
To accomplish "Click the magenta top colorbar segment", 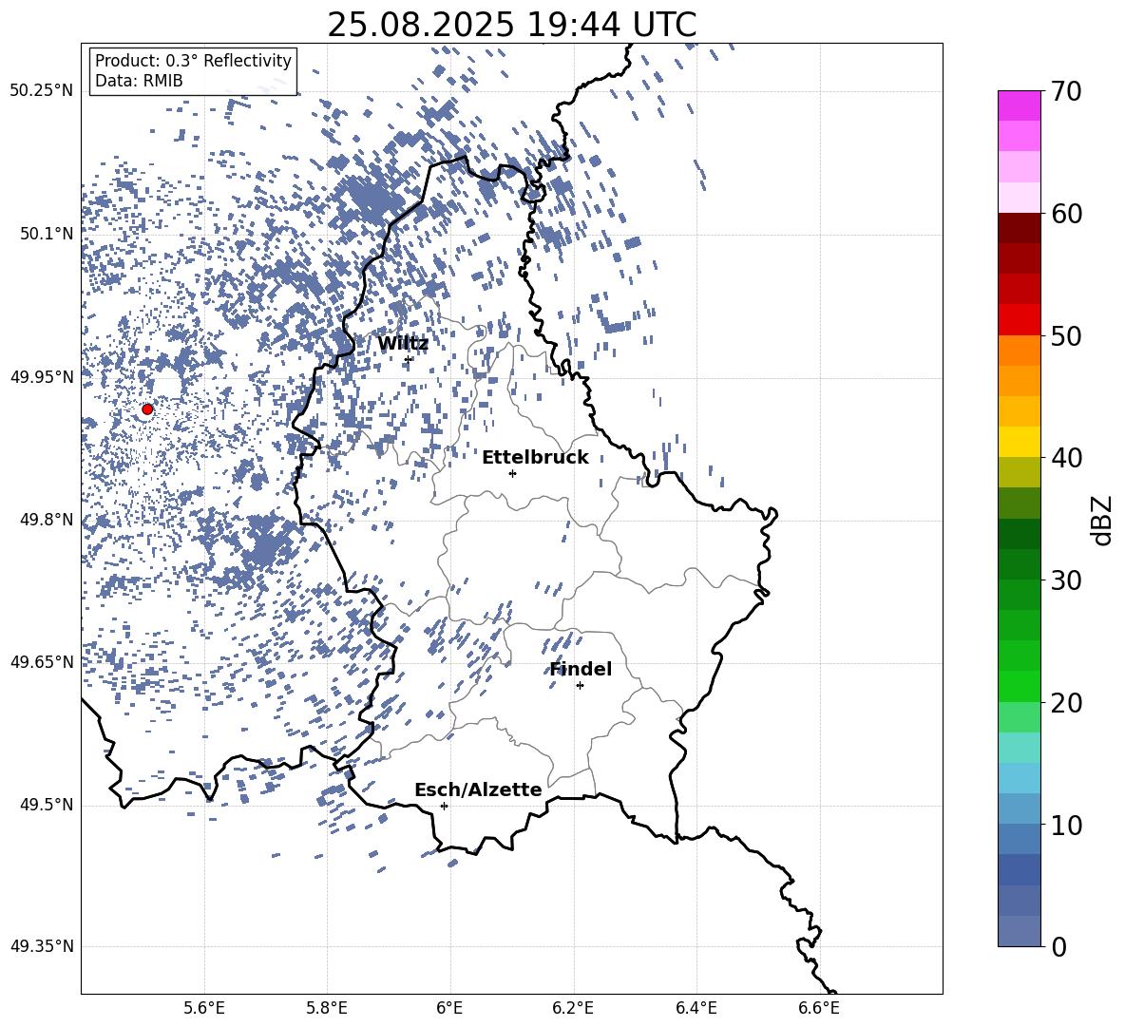I will (x=1019, y=105).
